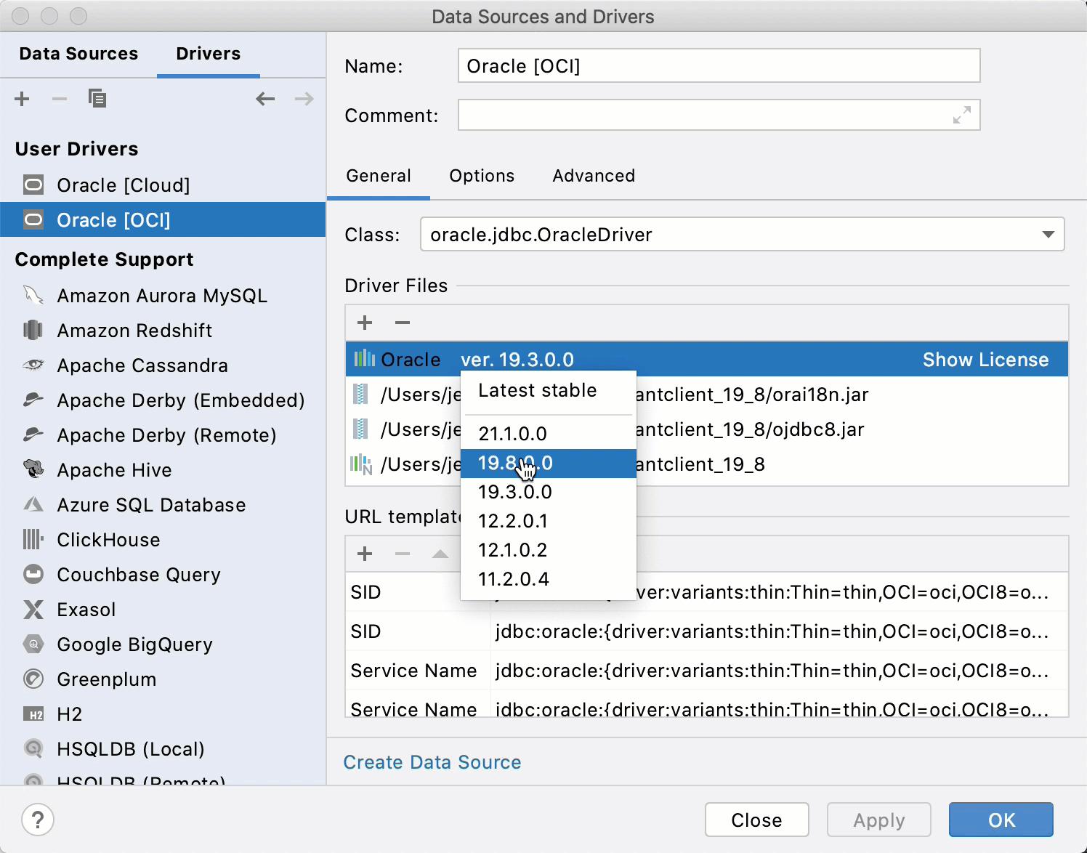Screen dimensions: 1087x853
Task: Remove driver file using minus icon
Action: (x=403, y=323)
